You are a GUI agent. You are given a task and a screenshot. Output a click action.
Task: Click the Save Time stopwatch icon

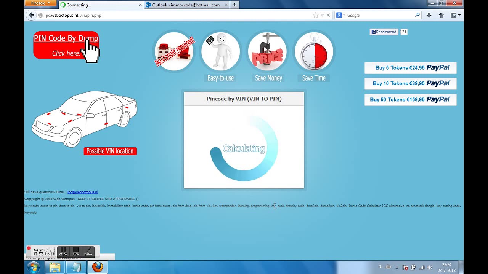point(314,51)
